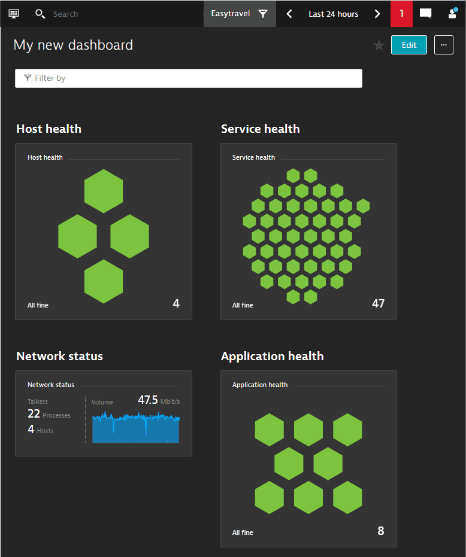Open the chat message icon
This screenshot has width=466, height=557.
point(425,14)
